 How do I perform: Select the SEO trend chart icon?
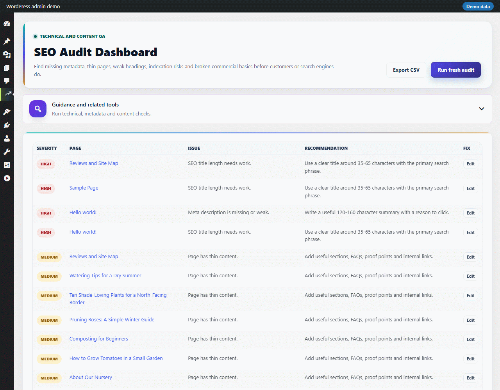tap(8, 94)
